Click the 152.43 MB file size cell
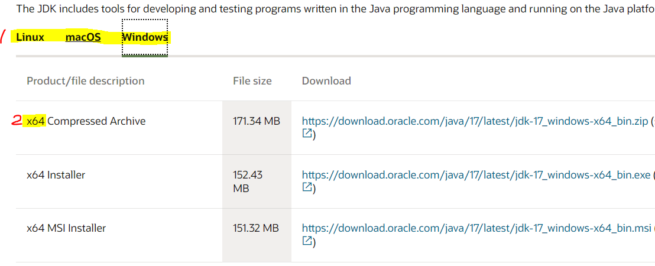The height and width of the screenshot is (266, 655). click(257, 181)
